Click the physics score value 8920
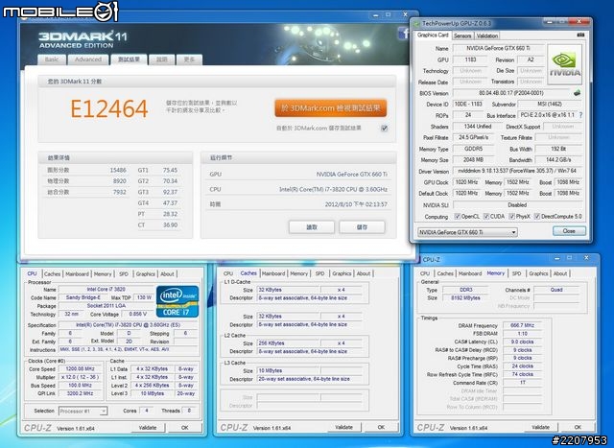The image size is (614, 448). [x=119, y=181]
